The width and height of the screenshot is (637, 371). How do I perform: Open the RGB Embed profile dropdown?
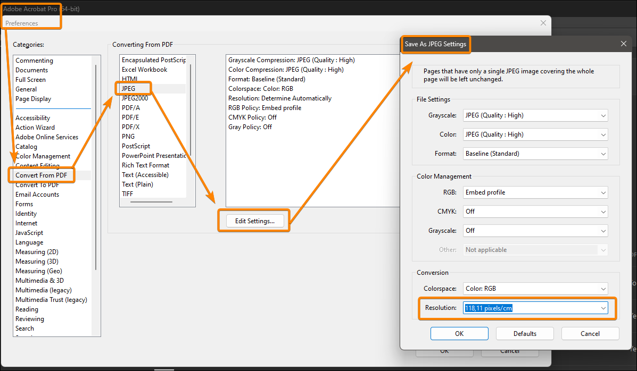[535, 192]
